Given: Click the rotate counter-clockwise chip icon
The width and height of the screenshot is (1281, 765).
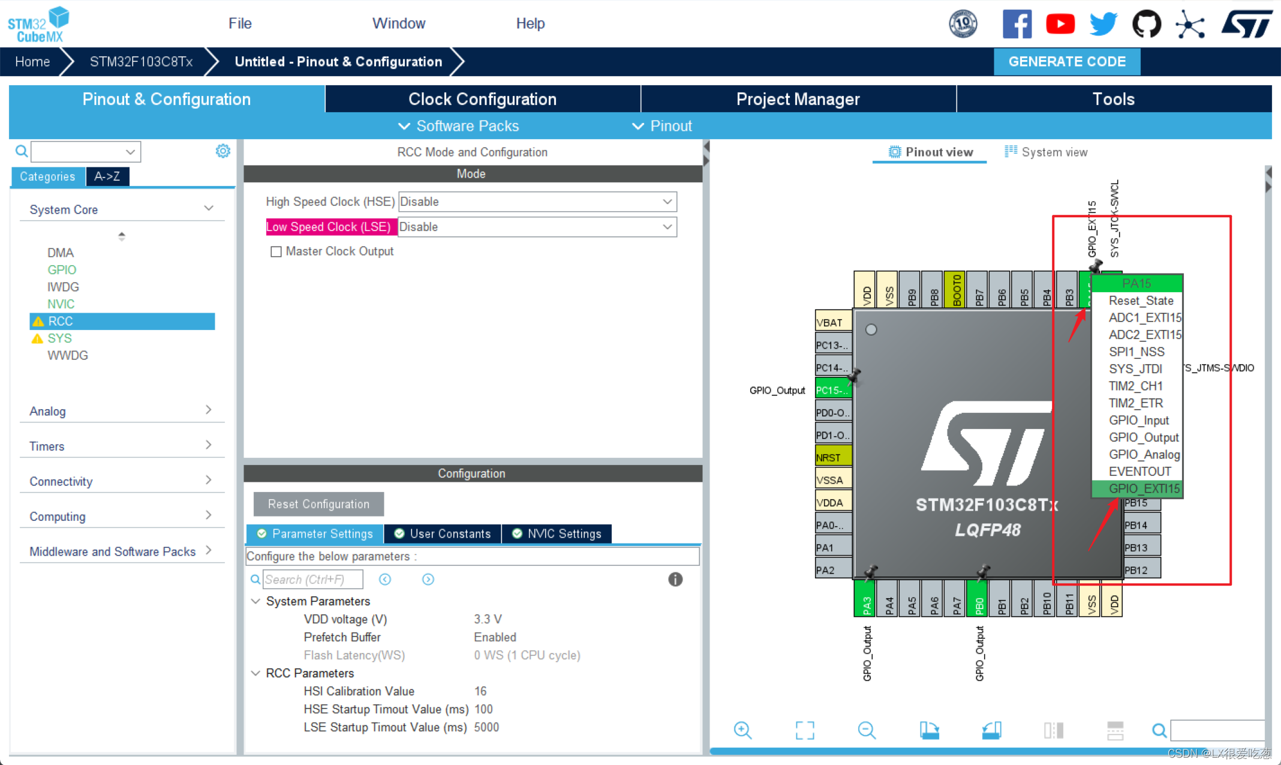Looking at the screenshot, I should coord(991,730).
